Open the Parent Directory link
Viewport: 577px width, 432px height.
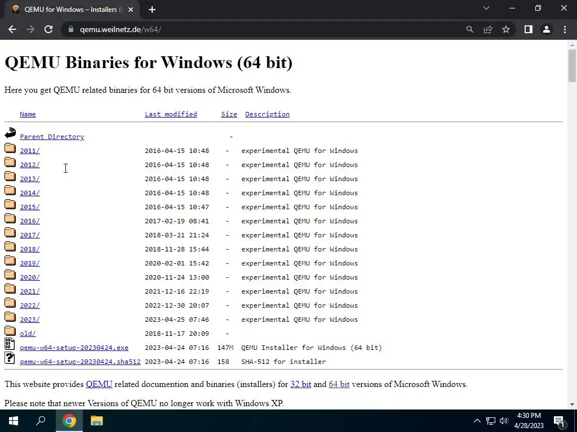52,137
